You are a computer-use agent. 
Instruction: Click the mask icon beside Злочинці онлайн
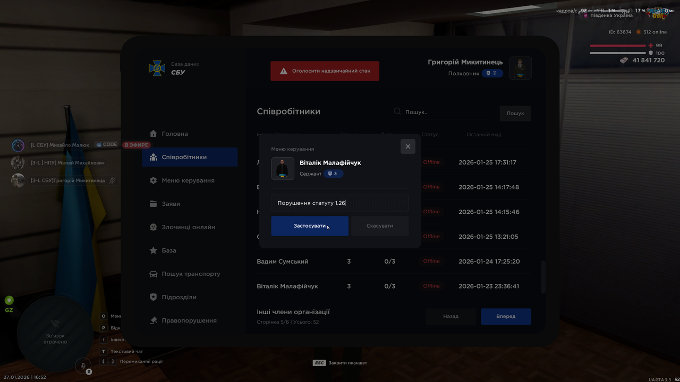153,227
